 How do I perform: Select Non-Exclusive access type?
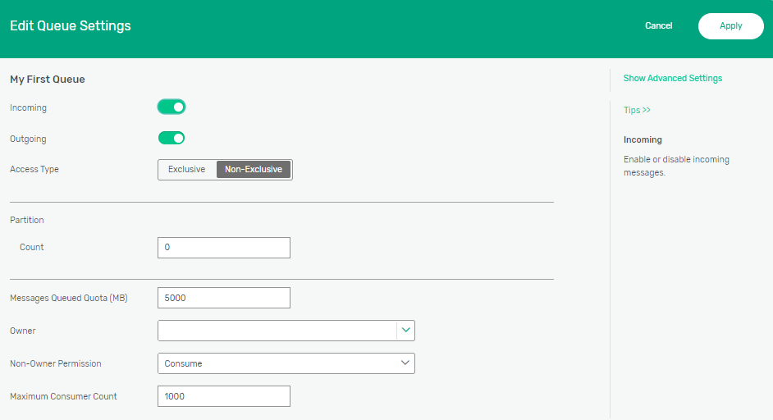(254, 170)
